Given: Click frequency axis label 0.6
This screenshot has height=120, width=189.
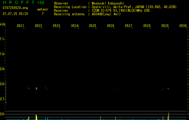Looking at the screenshot, I should pyautogui.click(x=2, y=114).
